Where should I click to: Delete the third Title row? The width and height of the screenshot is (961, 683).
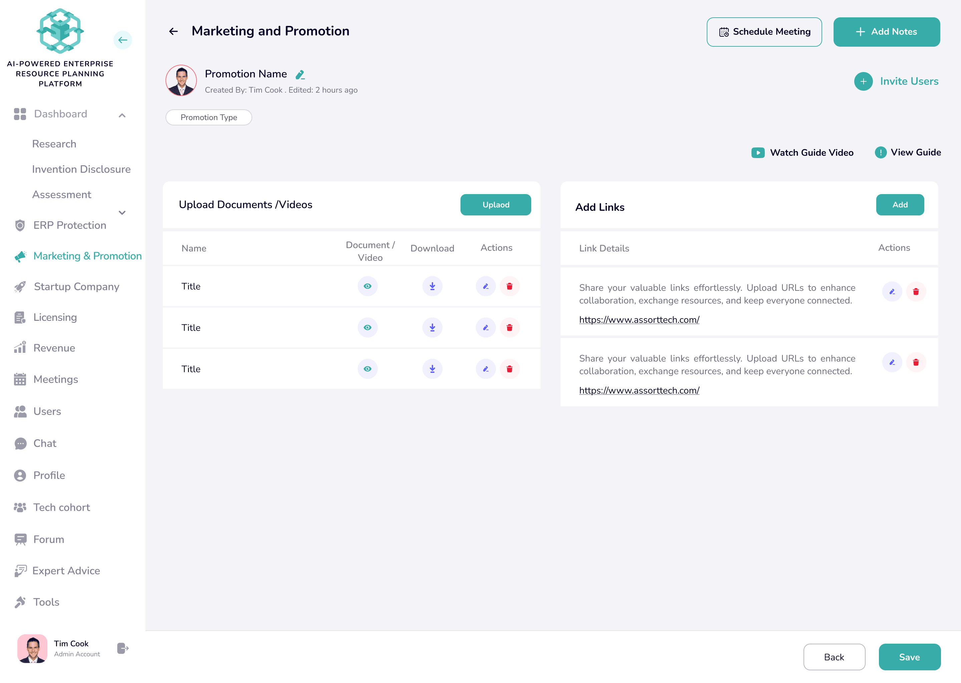tap(510, 369)
